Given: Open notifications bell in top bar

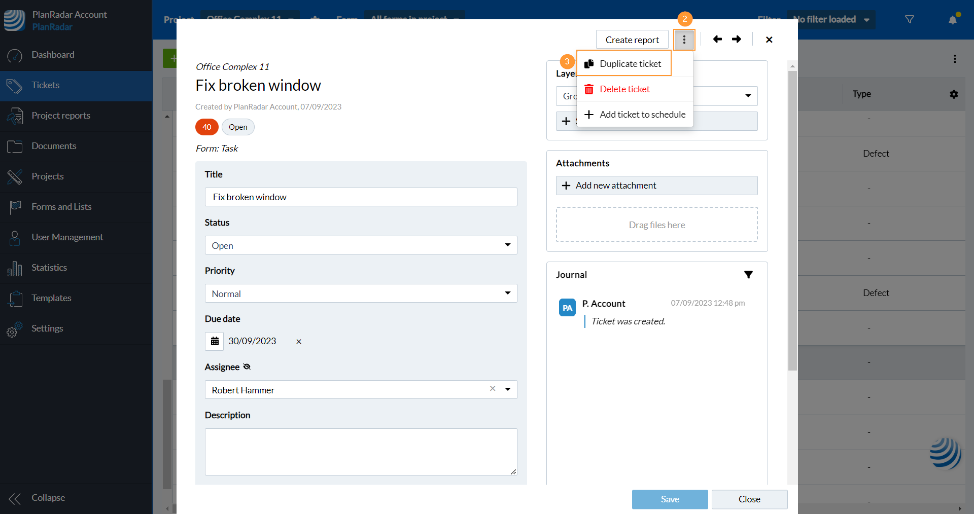Looking at the screenshot, I should (x=953, y=19).
